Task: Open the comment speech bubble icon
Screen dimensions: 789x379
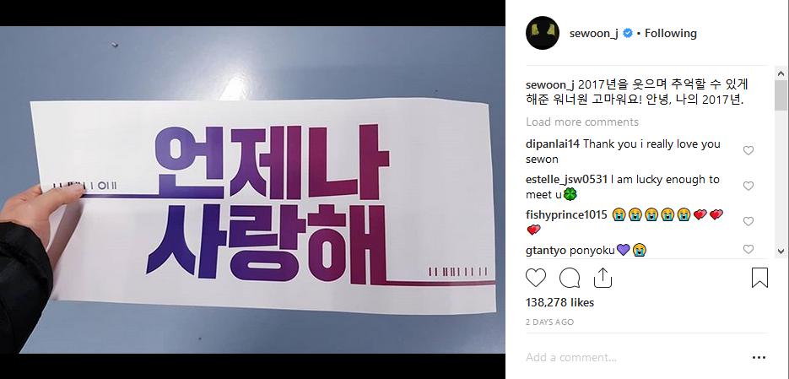Action: (x=570, y=278)
